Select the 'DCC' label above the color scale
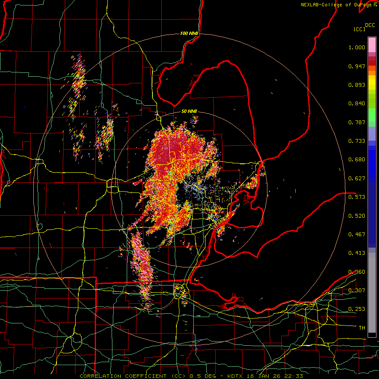 [370, 25]
